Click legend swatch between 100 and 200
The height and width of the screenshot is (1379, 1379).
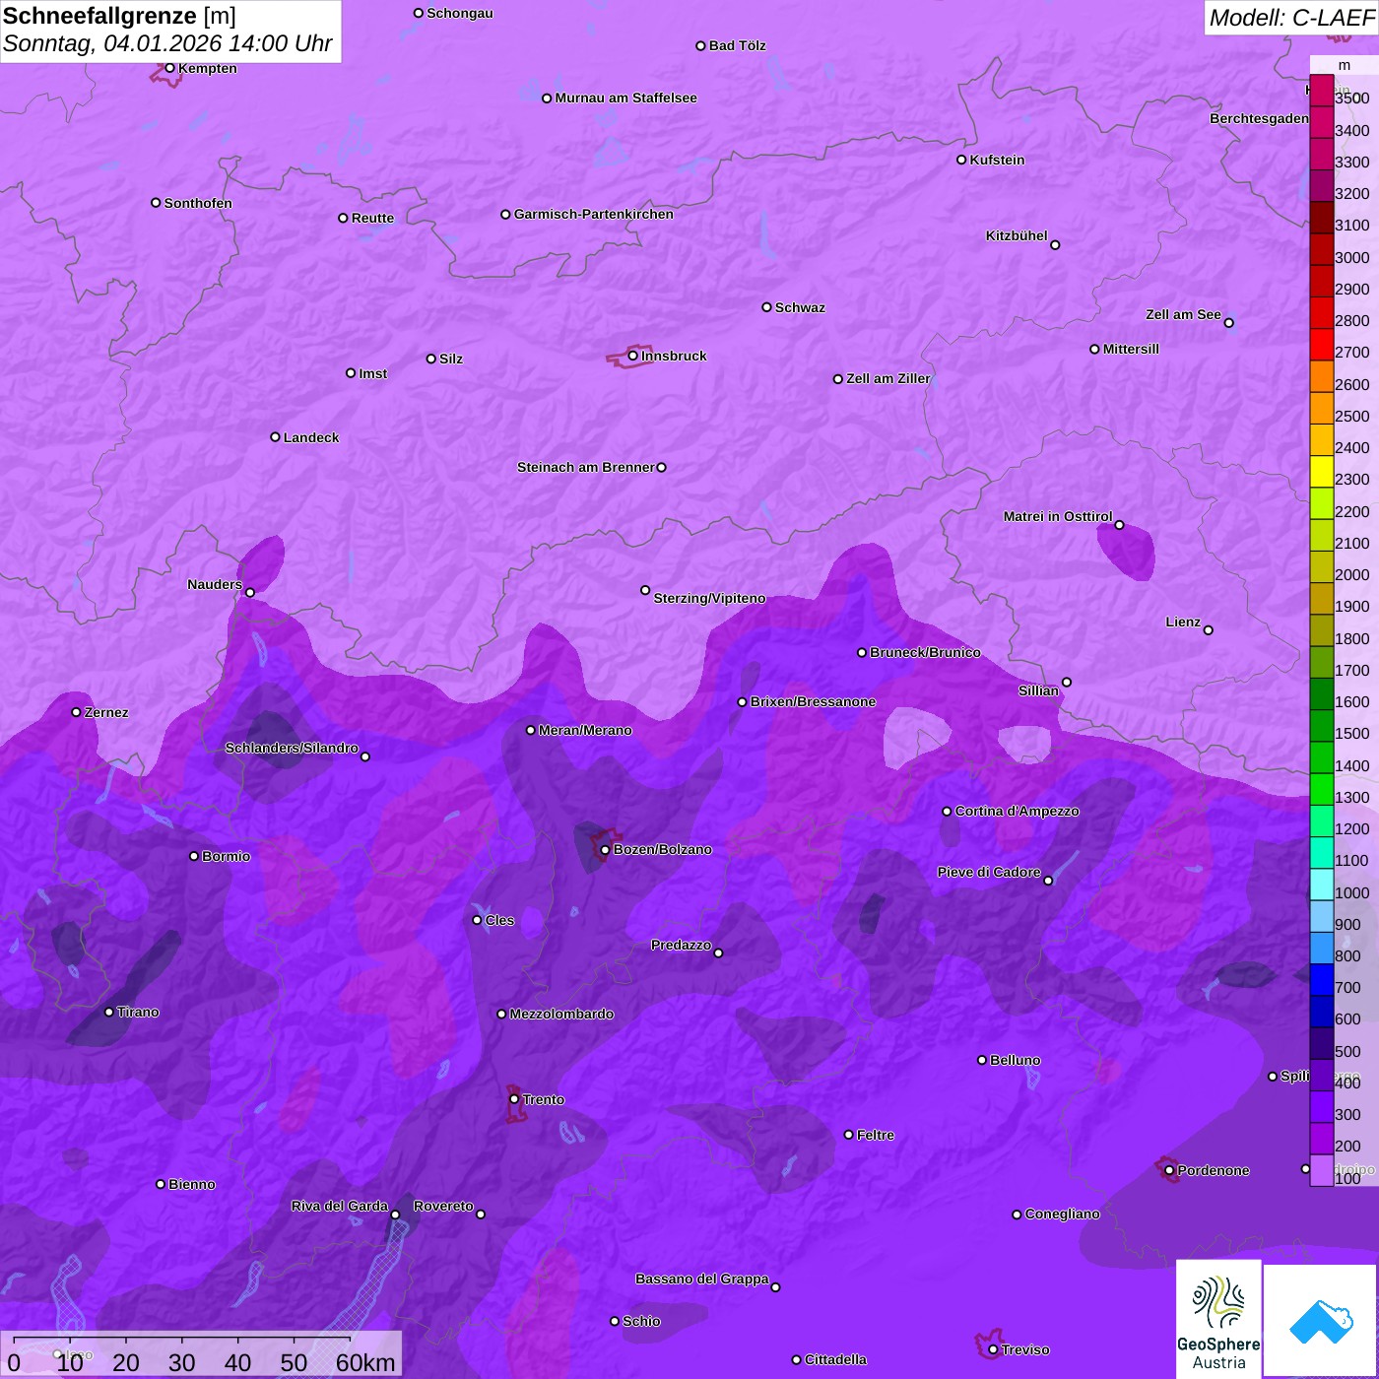[x=1321, y=1170]
